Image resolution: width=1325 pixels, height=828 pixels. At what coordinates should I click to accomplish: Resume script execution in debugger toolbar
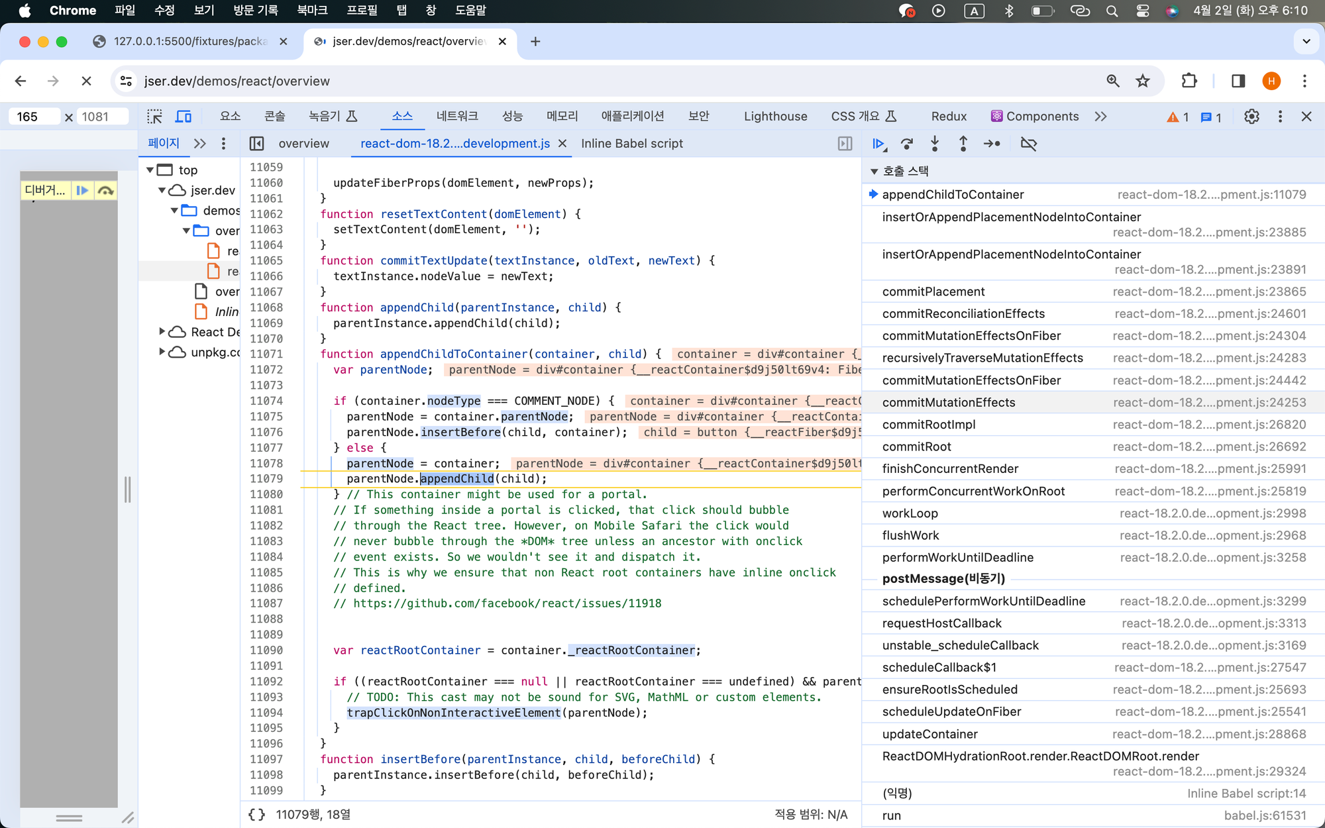coord(878,144)
